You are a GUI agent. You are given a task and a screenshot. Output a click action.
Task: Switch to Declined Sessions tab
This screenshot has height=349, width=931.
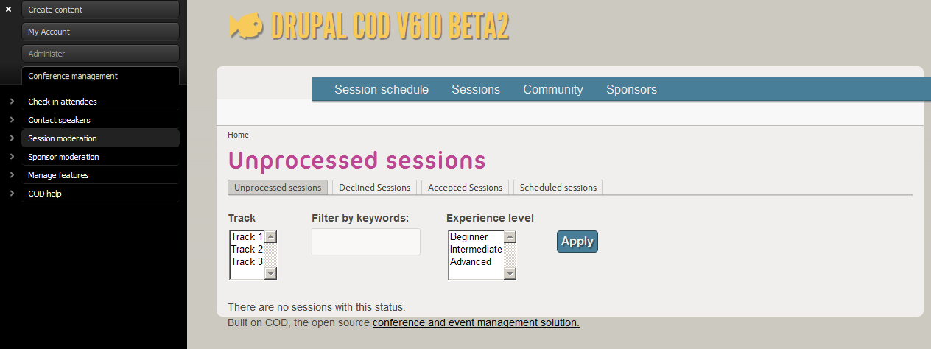(374, 187)
